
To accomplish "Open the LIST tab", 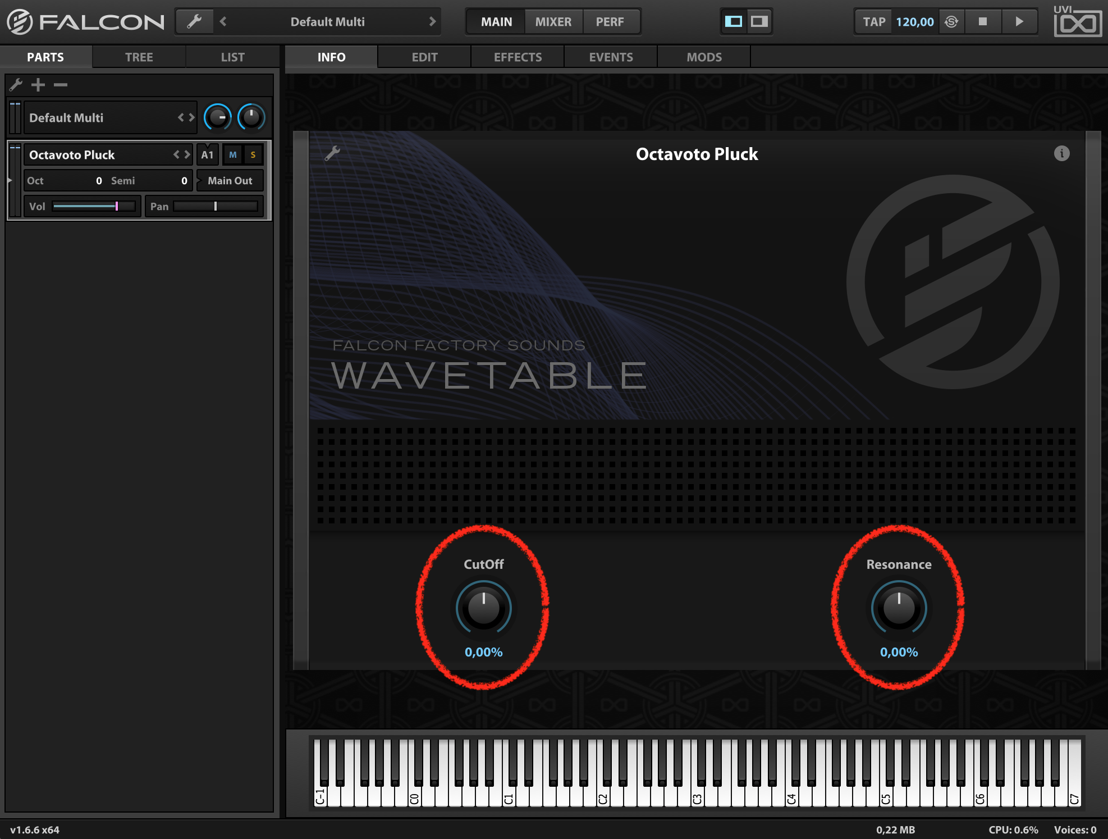I will 232,57.
